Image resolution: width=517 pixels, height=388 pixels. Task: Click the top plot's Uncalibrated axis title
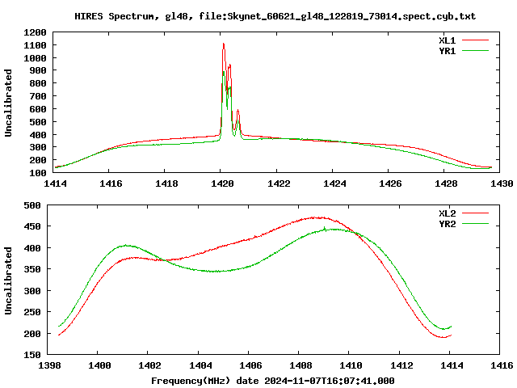pos(8,103)
